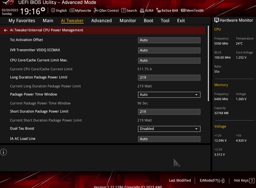Open AURA lighting icon
This screenshot has width=256, height=188.
[x=142, y=11]
